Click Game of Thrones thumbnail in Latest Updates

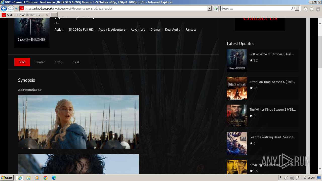(237, 61)
